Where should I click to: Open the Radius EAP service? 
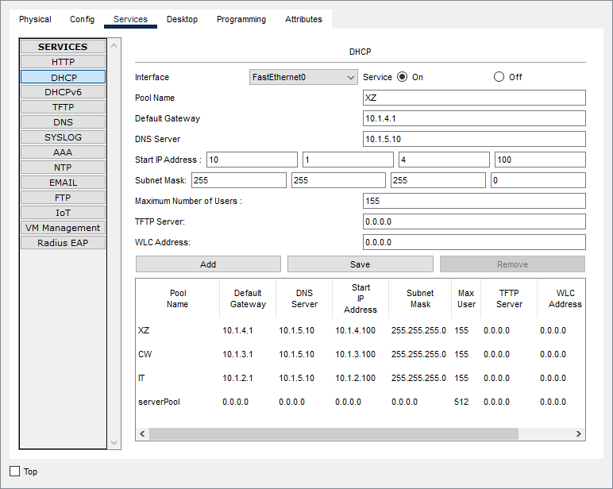click(63, 243)
